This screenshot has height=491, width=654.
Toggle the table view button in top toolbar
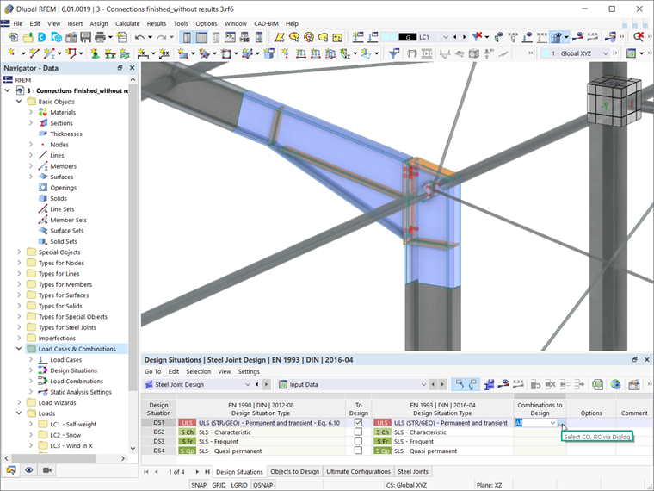tap(201, 38)
